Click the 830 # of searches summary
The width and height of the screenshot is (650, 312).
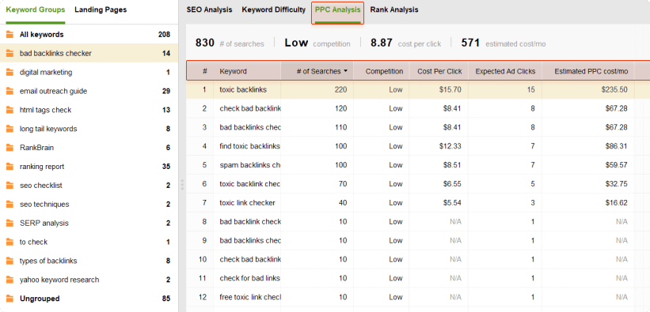(230, 43)
